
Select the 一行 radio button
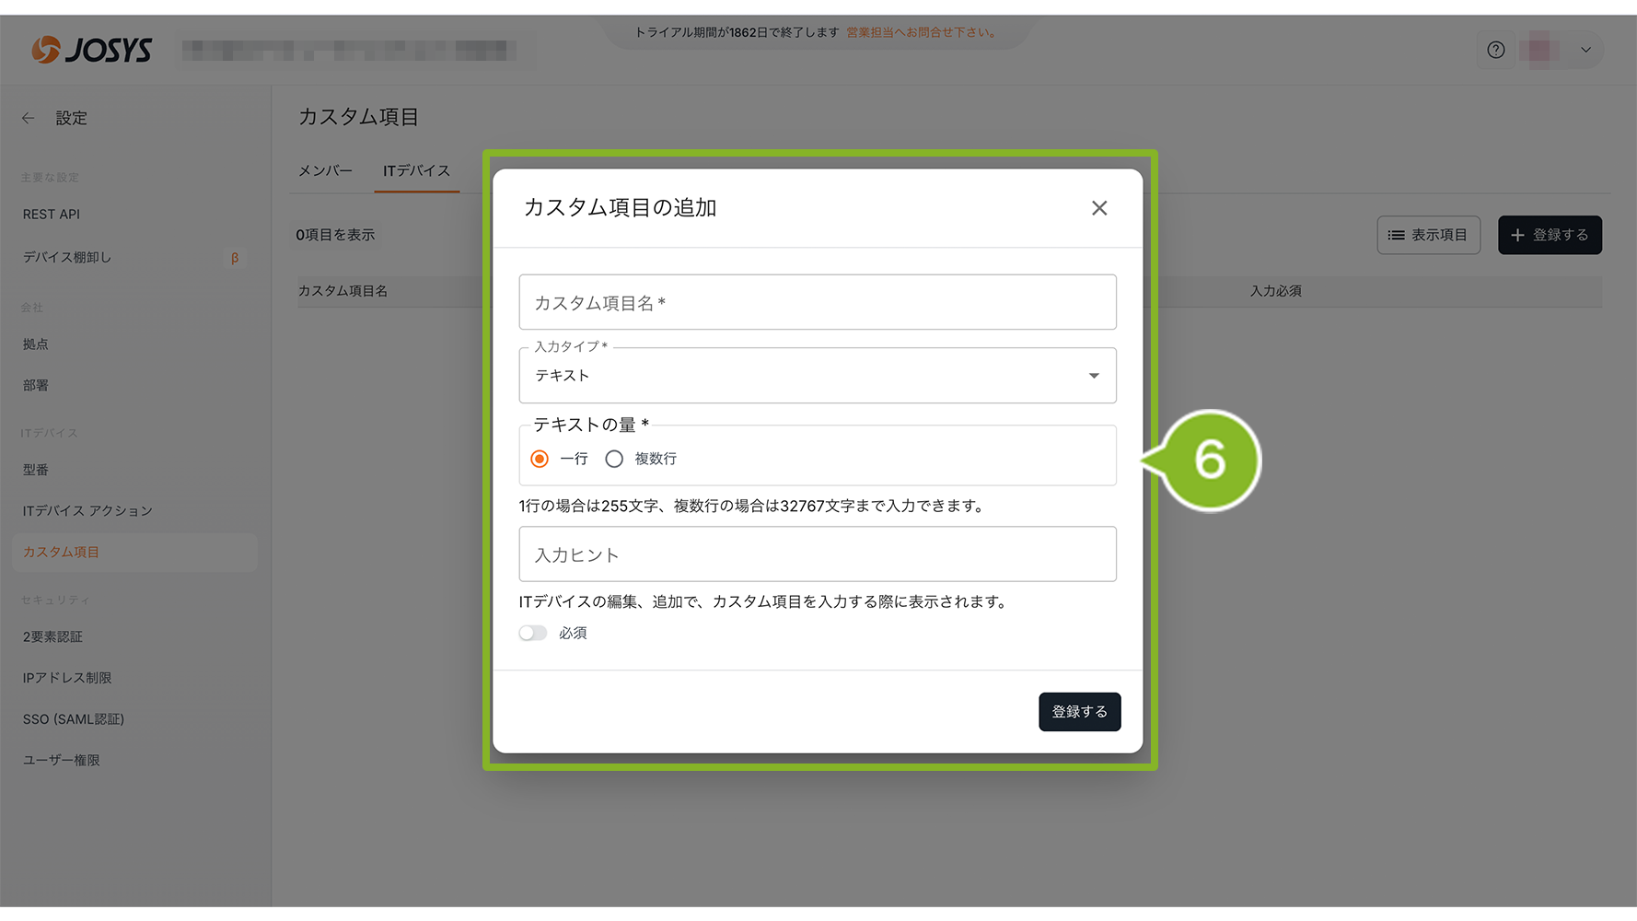pos(540,459)
